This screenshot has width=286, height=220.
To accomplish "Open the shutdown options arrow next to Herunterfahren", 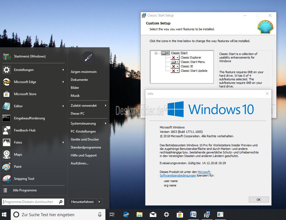I will (x=99, y=202).
